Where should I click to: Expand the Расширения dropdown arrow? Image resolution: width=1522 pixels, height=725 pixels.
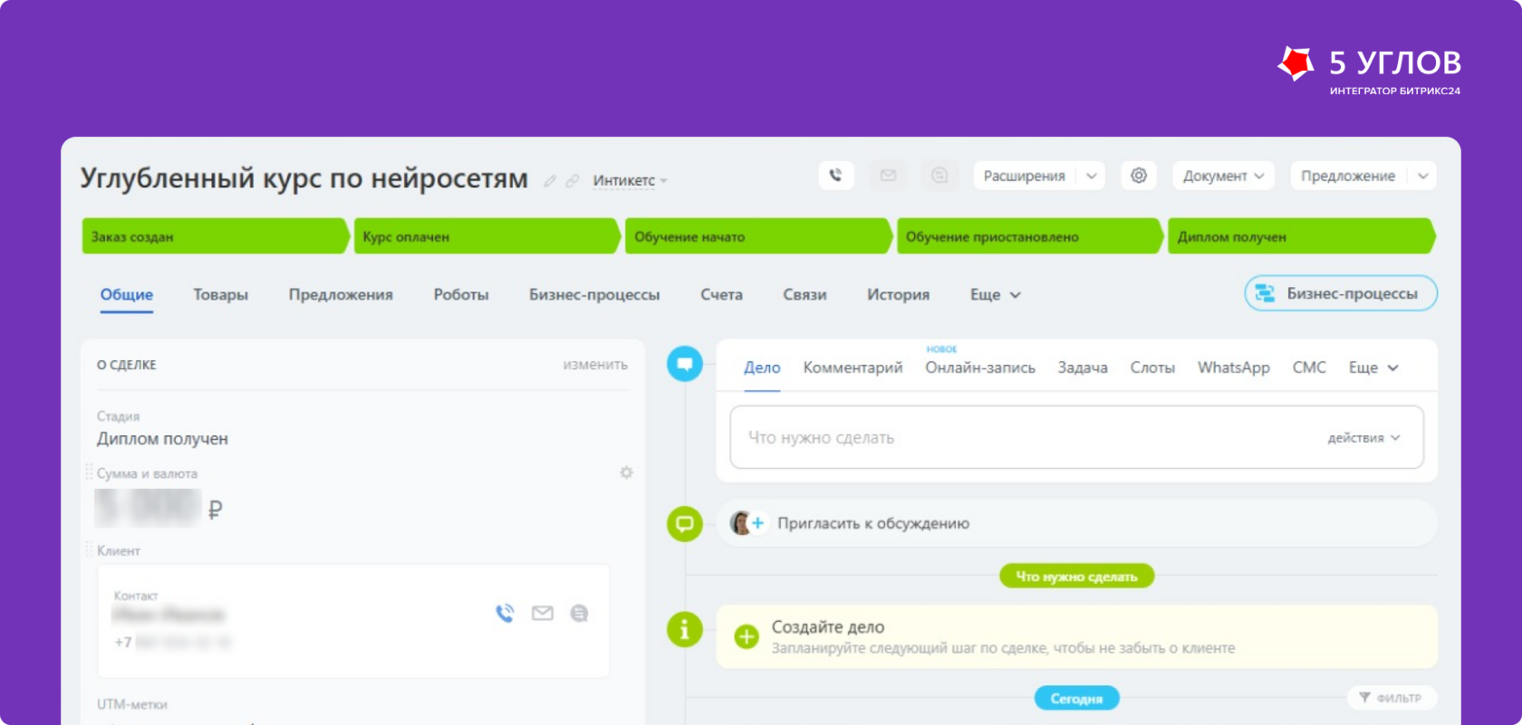tap(1092, 176)
